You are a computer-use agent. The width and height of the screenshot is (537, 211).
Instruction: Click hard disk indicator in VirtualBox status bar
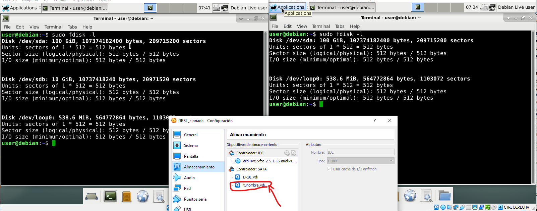pos(436,207)
